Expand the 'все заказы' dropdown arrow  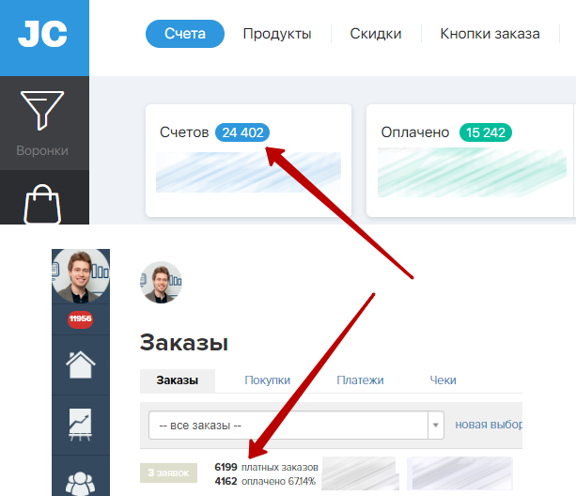[436, 426]
